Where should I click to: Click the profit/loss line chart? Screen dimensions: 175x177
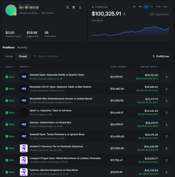coord(130,31)
